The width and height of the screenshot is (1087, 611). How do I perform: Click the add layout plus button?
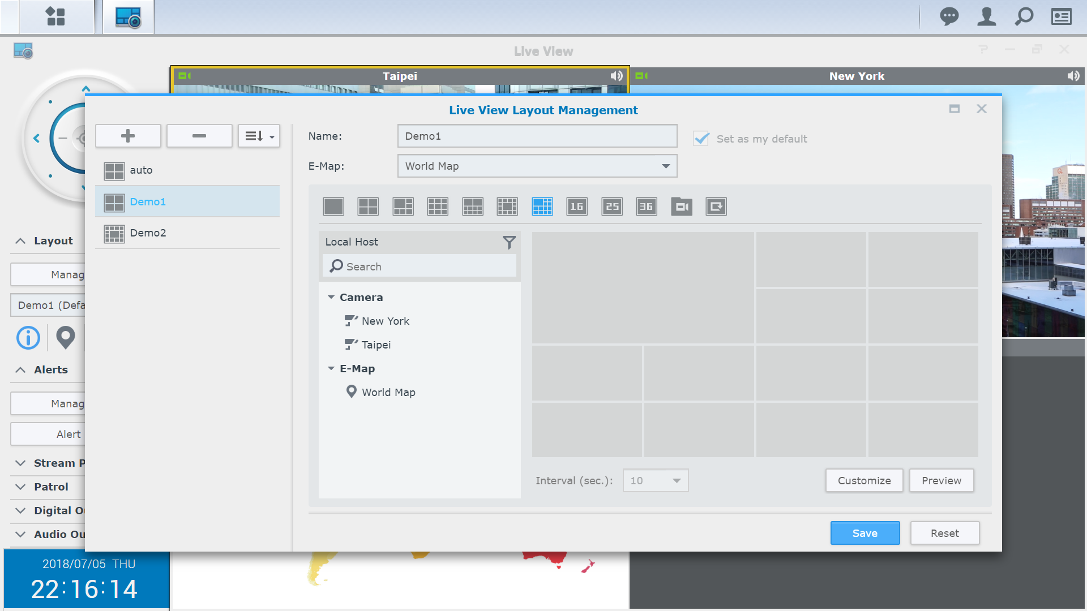click(x=128, y=136)
